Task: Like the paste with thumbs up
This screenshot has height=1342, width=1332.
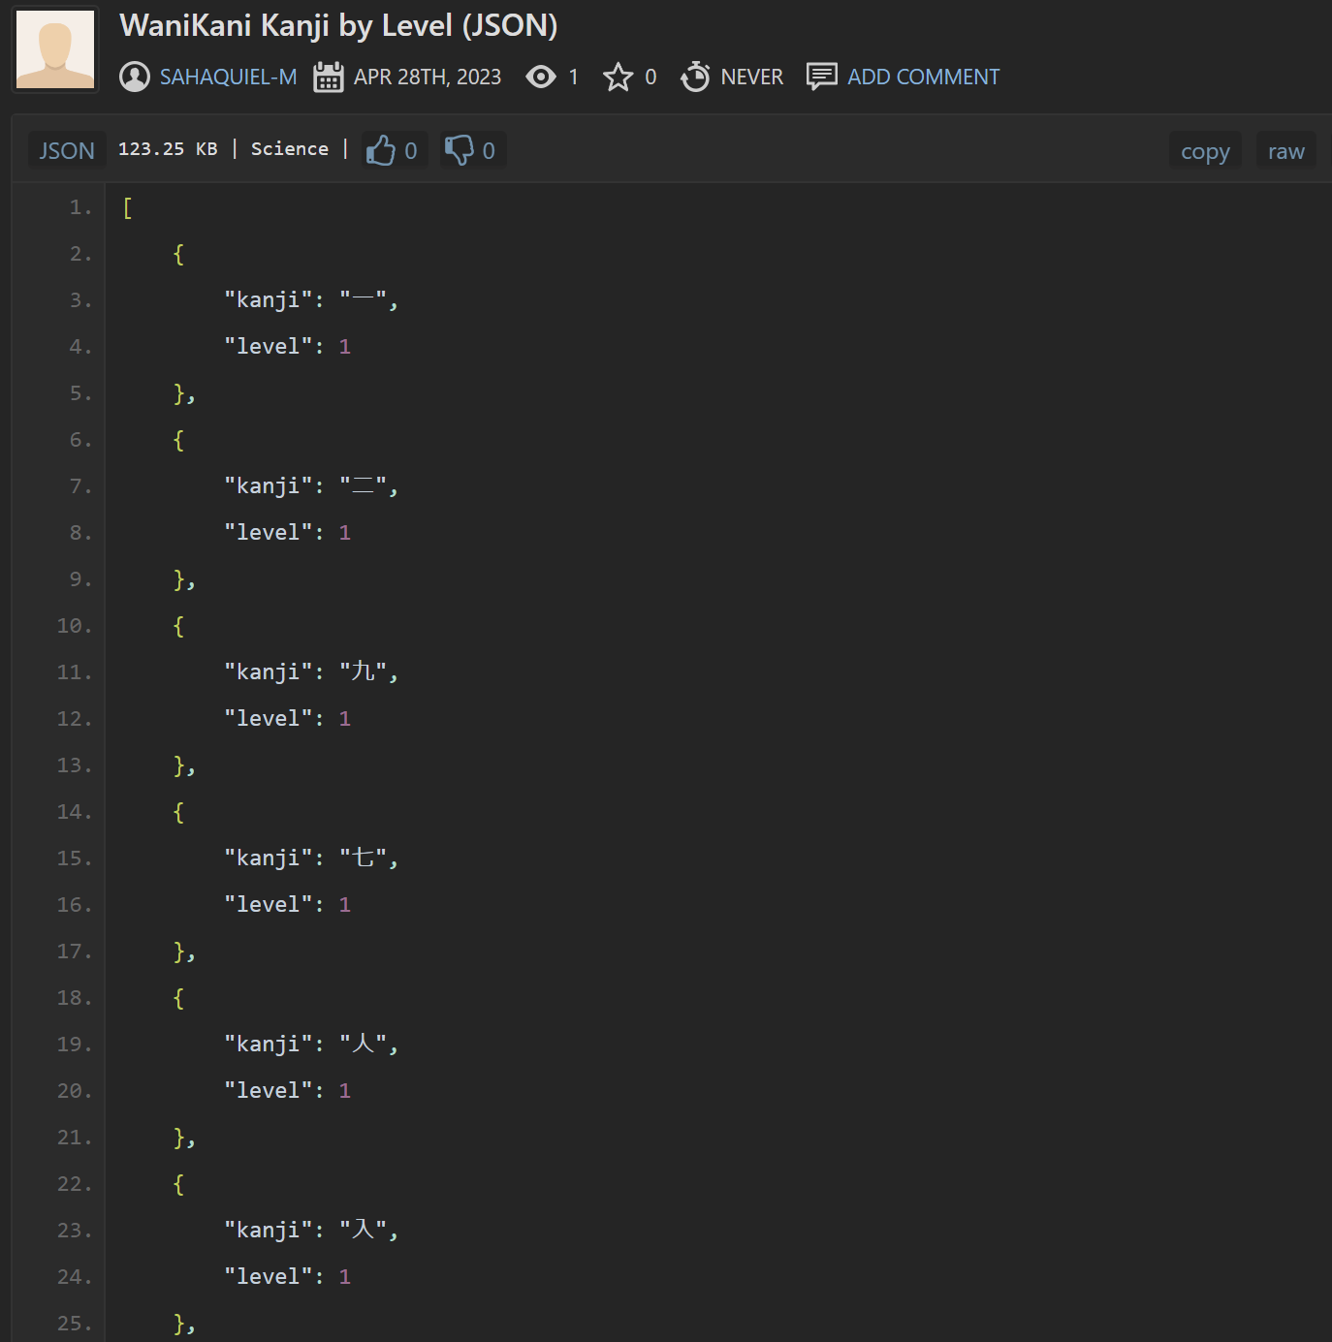Action: (x=394, y=150)
